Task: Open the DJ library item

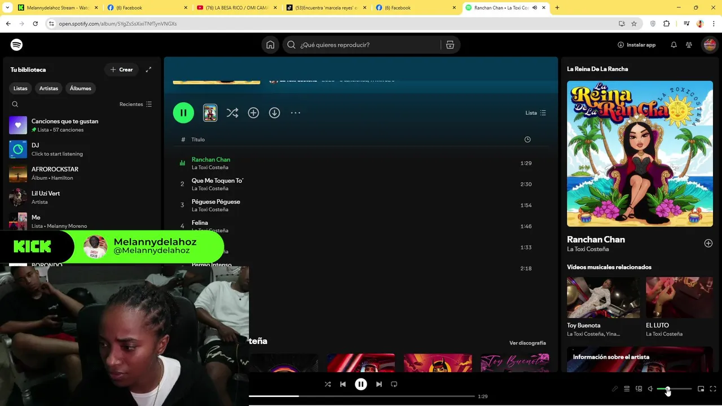Action: tap(81, 149)
